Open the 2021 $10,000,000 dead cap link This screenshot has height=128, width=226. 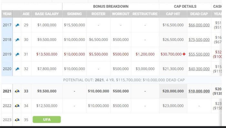click(199, 91)
